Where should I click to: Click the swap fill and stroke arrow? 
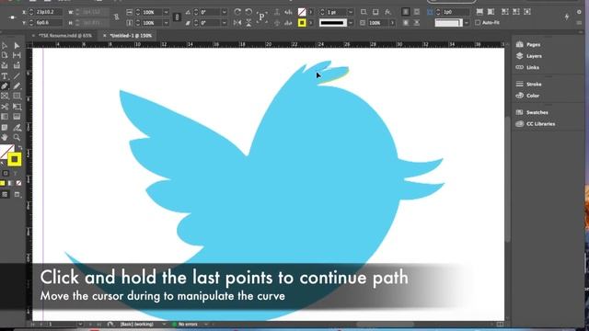tap(20, 147)
